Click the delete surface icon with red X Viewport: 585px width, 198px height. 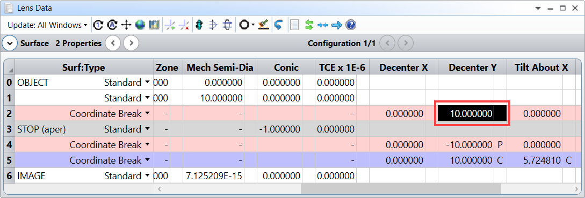[184, 25]
